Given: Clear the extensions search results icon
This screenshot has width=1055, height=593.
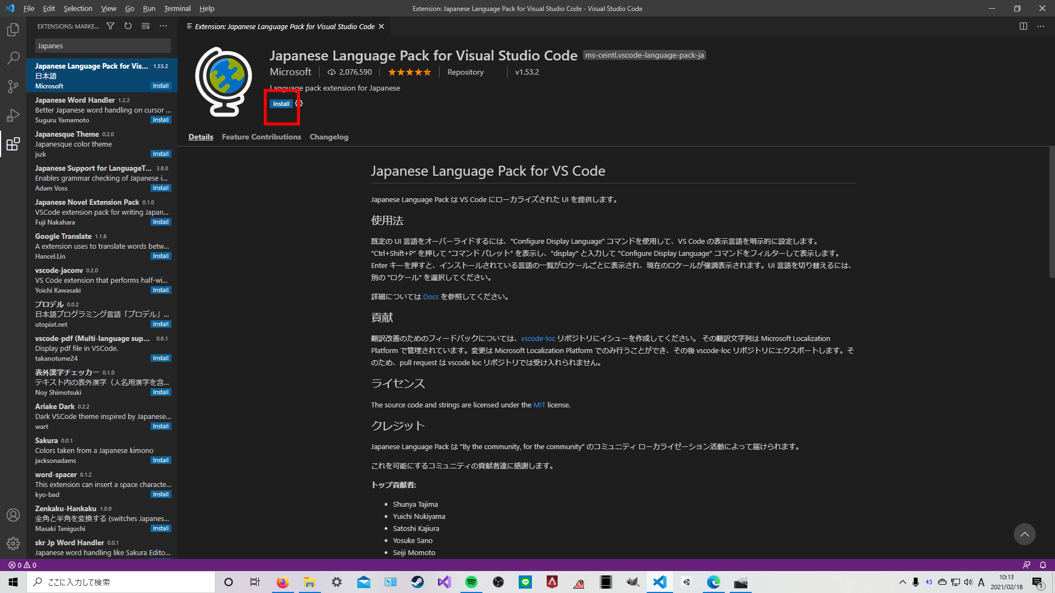Looking at the screenshot, I should tap(146, 26).
